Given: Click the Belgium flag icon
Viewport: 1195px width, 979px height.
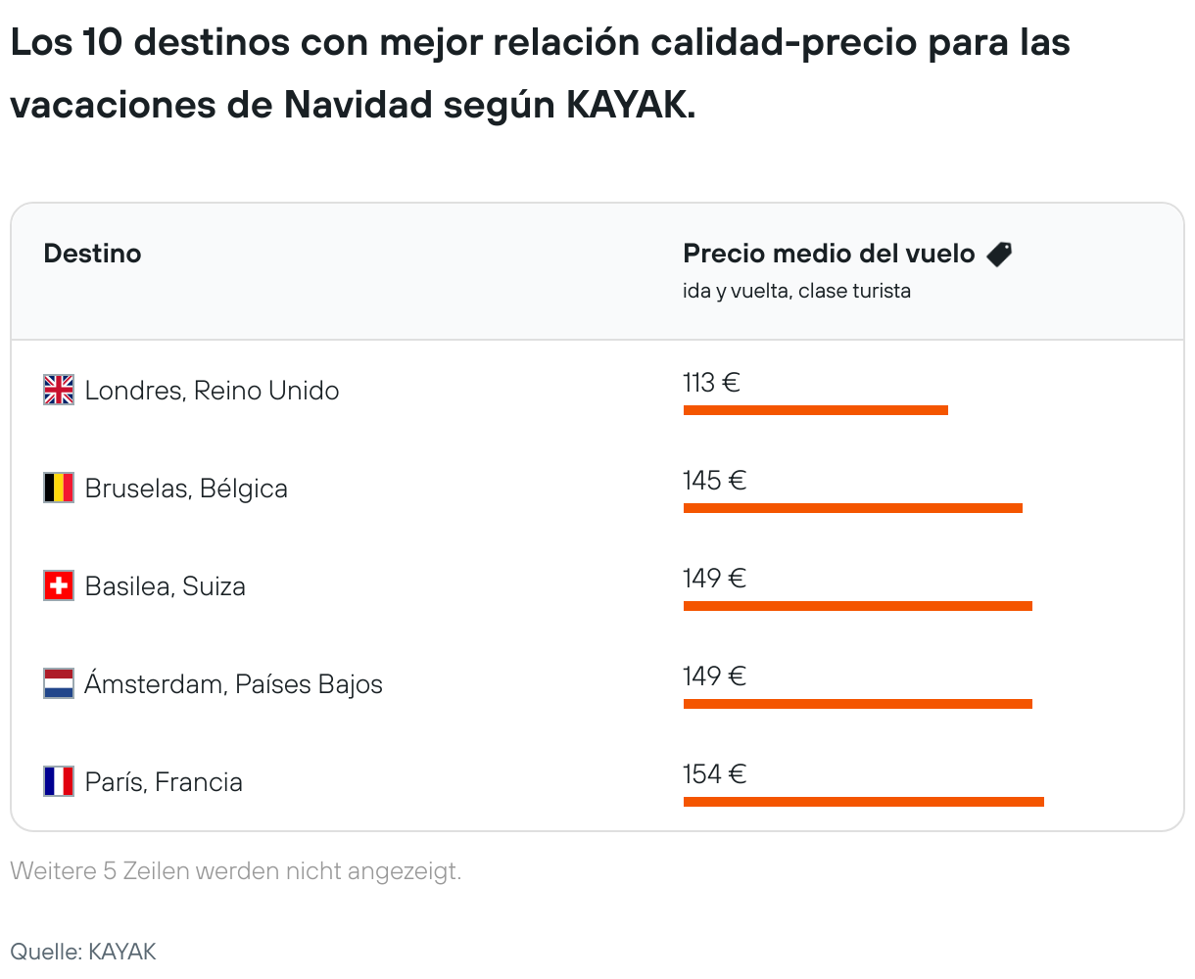Looking at the screenshot, I should click(59, 488).
